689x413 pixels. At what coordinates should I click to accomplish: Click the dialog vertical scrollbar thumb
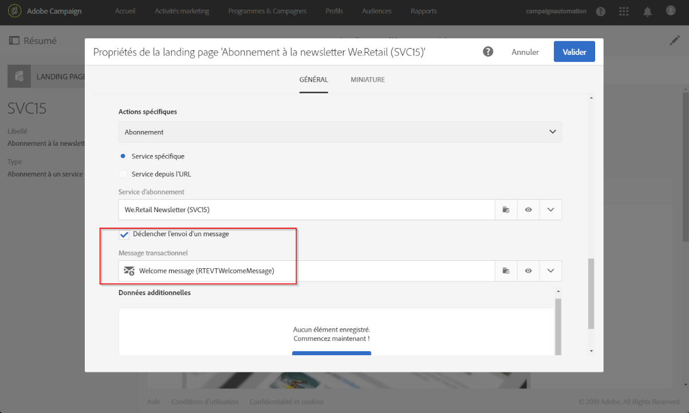(x=592, y=293)
